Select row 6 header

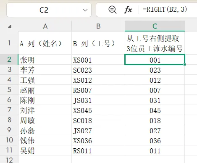(9, 100)
